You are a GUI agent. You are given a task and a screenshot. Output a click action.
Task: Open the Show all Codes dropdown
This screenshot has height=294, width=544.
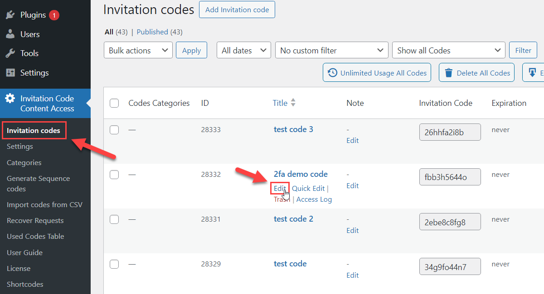tap(449, 50)
